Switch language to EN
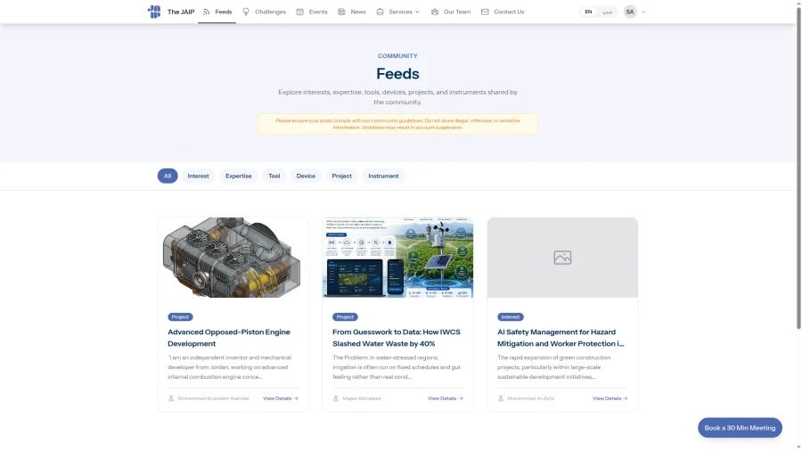 pos(588,12)
